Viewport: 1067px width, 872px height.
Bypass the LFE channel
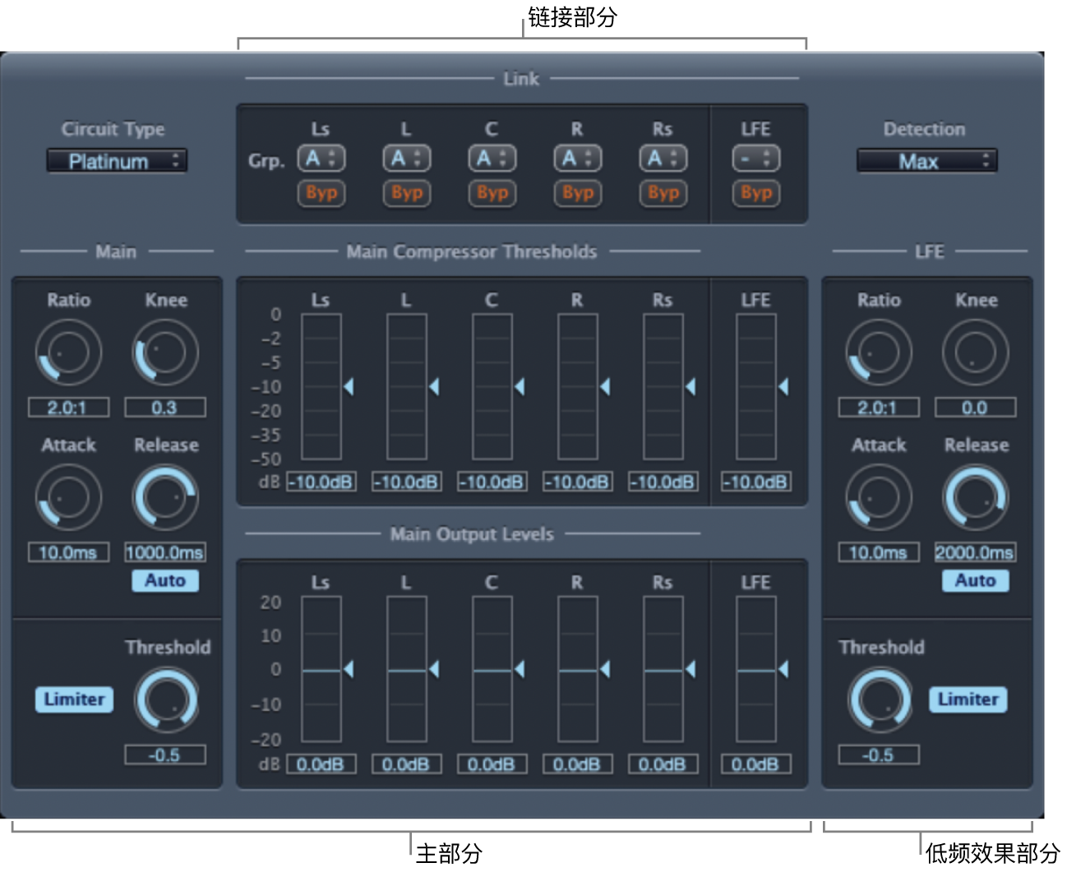click(x=755, y=193)
